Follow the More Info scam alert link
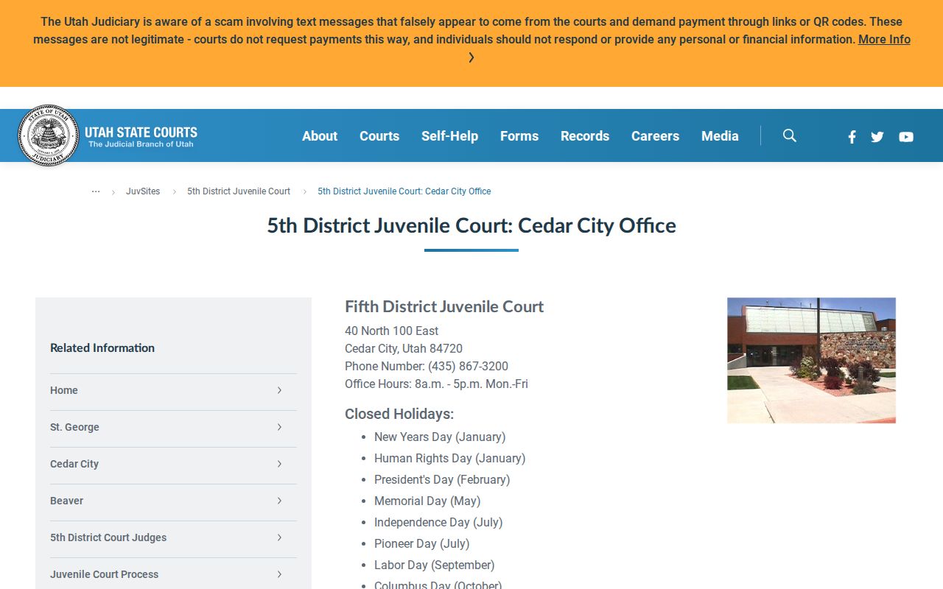943x589 pixels. (884, 40)
